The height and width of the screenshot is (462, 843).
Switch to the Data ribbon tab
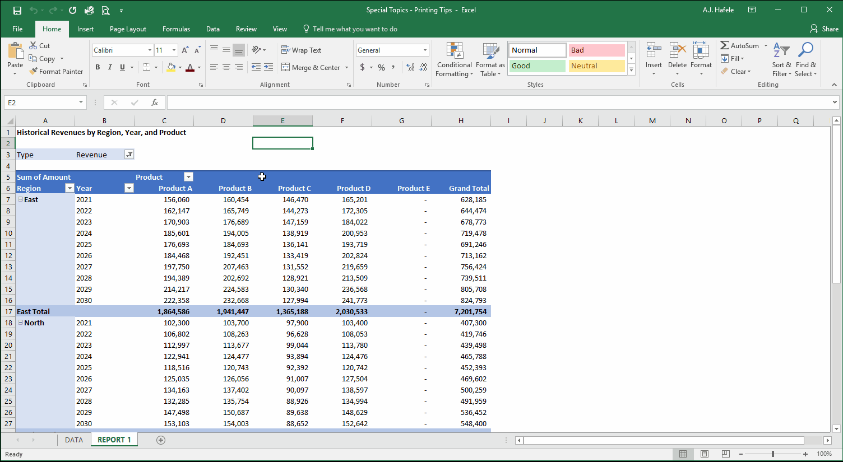(x=213, y=29)
